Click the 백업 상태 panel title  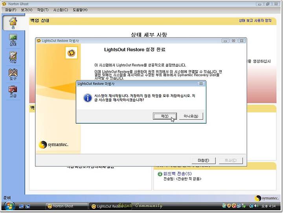pyautogui.click(x=40, y=20)
